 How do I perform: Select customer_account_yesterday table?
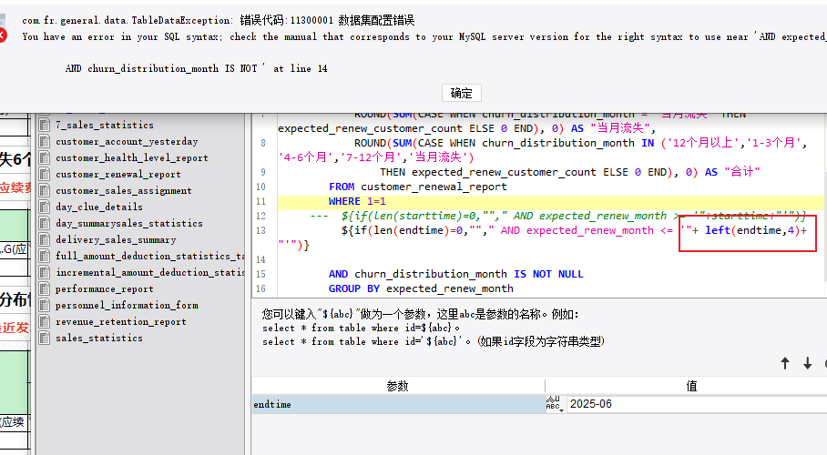127,141
